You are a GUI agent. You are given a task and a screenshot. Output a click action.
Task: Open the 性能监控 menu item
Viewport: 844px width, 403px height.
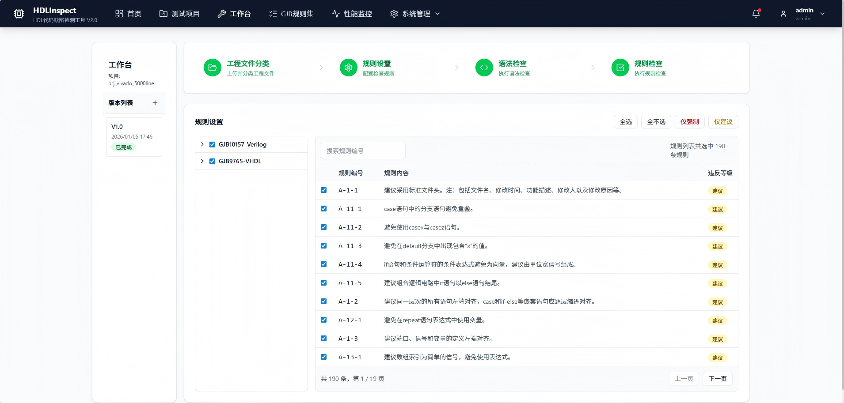352,14
